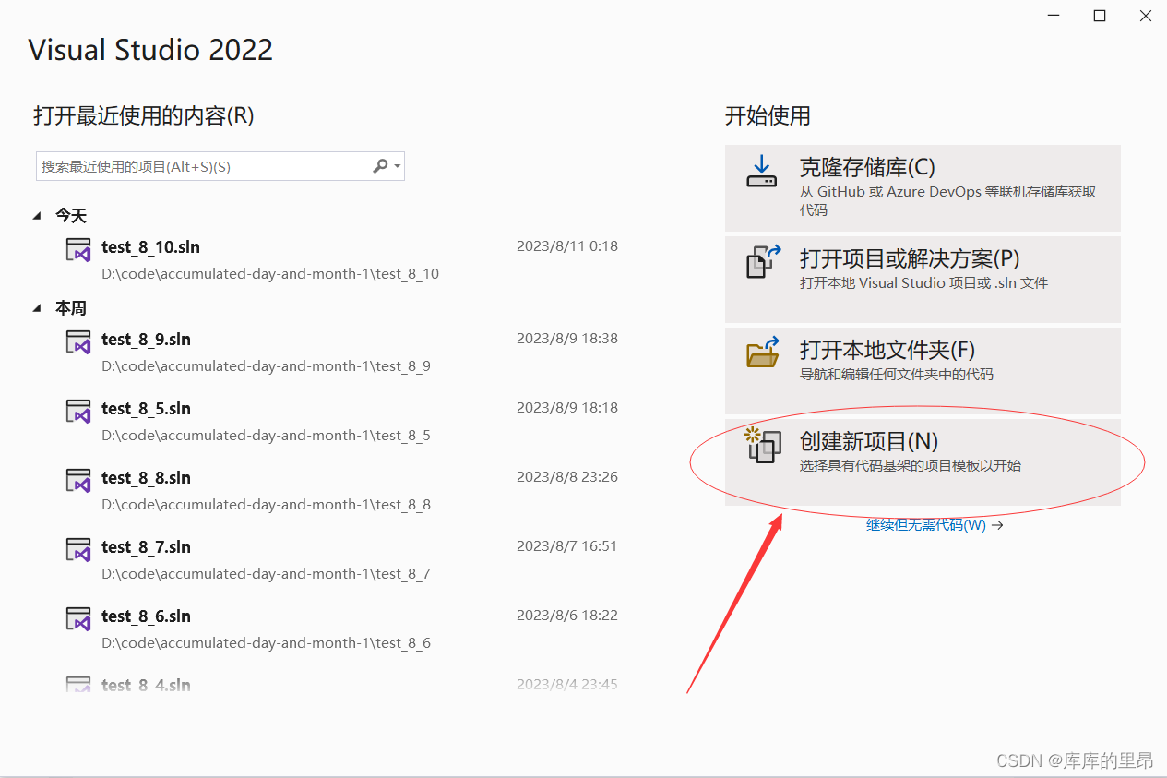Minimize the Visual Studio 2022 window
1167x778 pixels.
pyautogui.click(x=1055, y=16)
